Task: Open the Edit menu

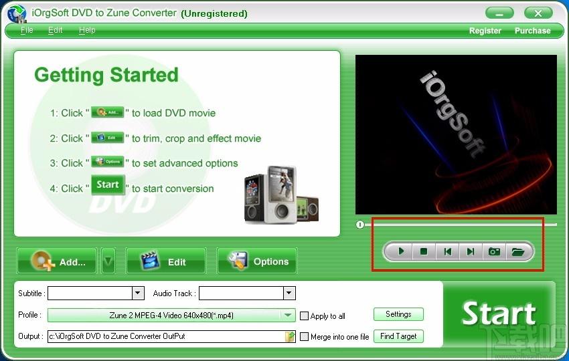Action: pos(55,30)
